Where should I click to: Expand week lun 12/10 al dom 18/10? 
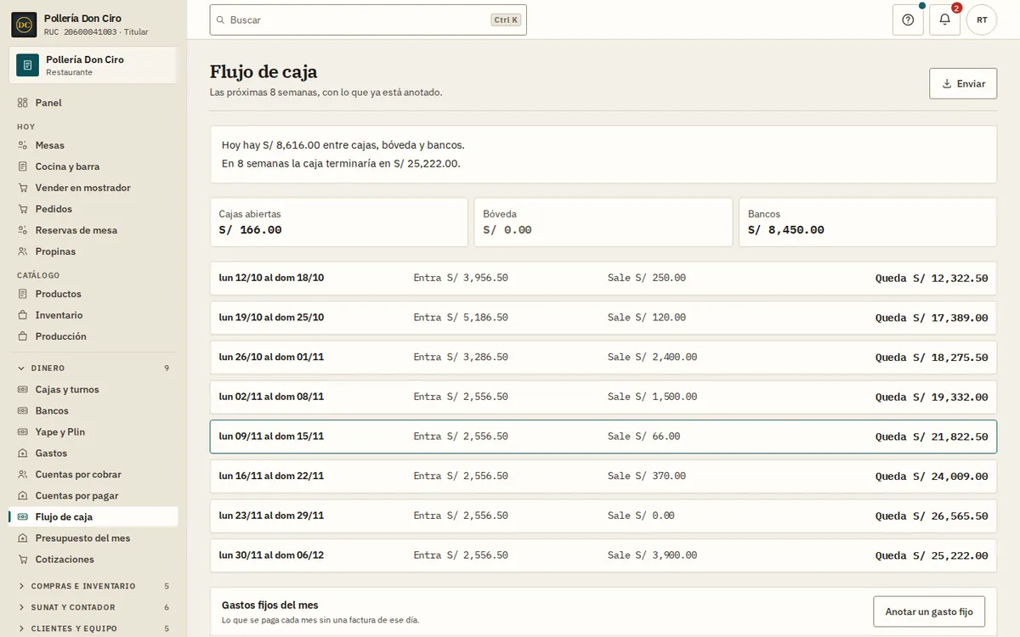click(x=603, y=279)
